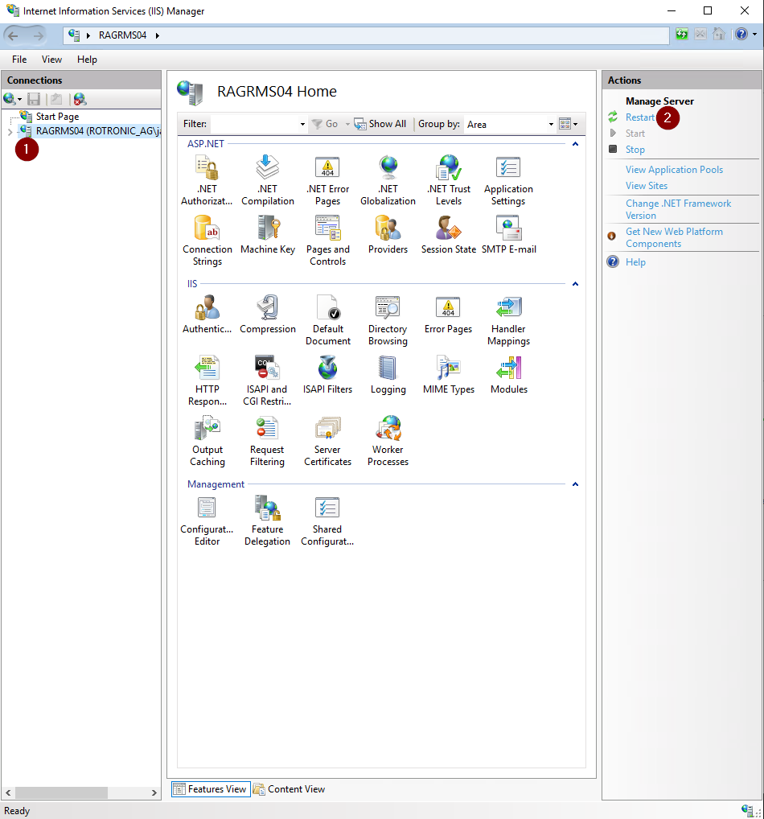
Task: Open the Help icon dropdown in address bar
Action: point(754,35)
